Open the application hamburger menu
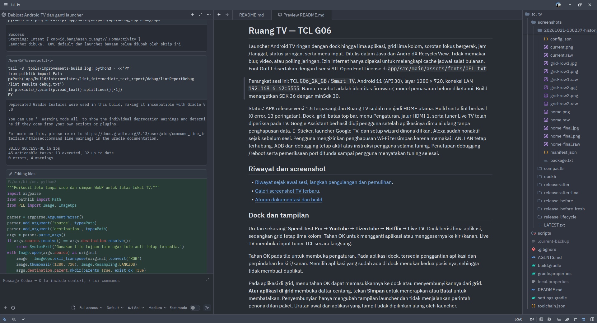Screen dimensions: 597x323 click(6, 5)
